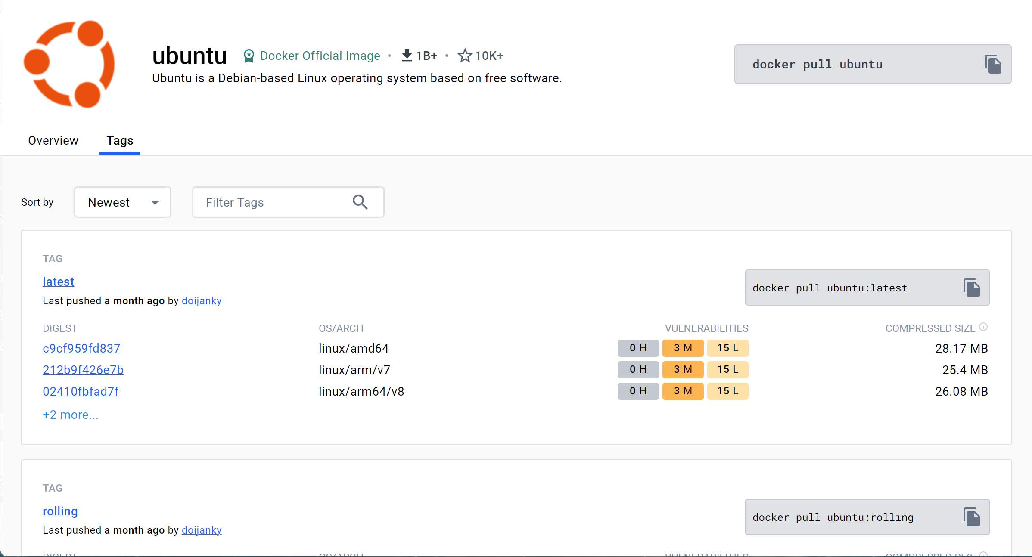
Task: Click the Docker Official Image label
Action: 320,56
